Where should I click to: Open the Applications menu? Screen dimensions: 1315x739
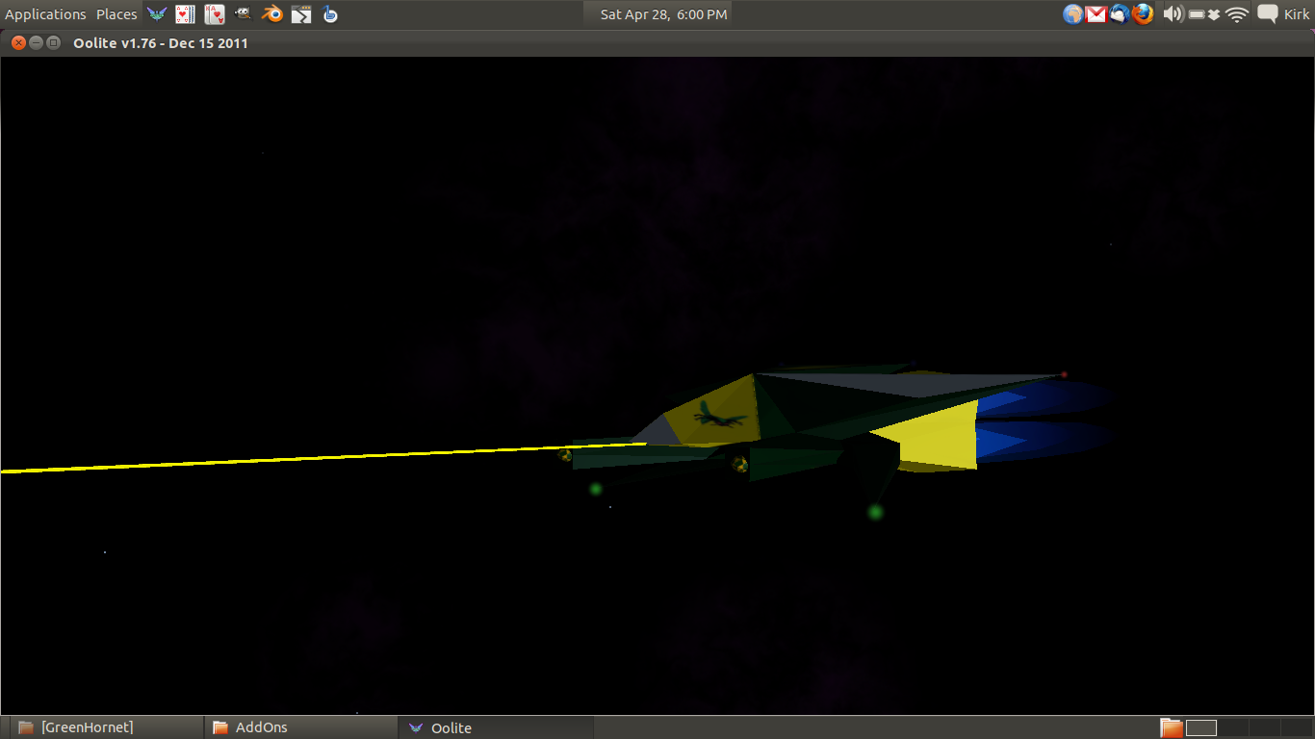click(x=45, y=14)
